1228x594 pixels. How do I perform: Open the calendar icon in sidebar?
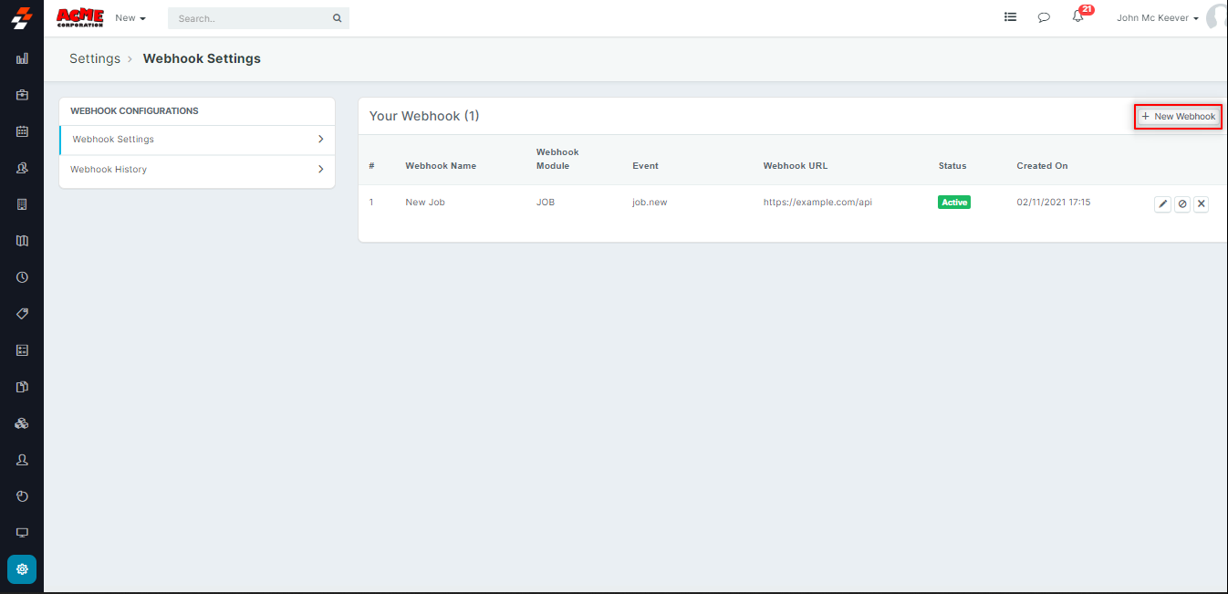pos(23,131)
